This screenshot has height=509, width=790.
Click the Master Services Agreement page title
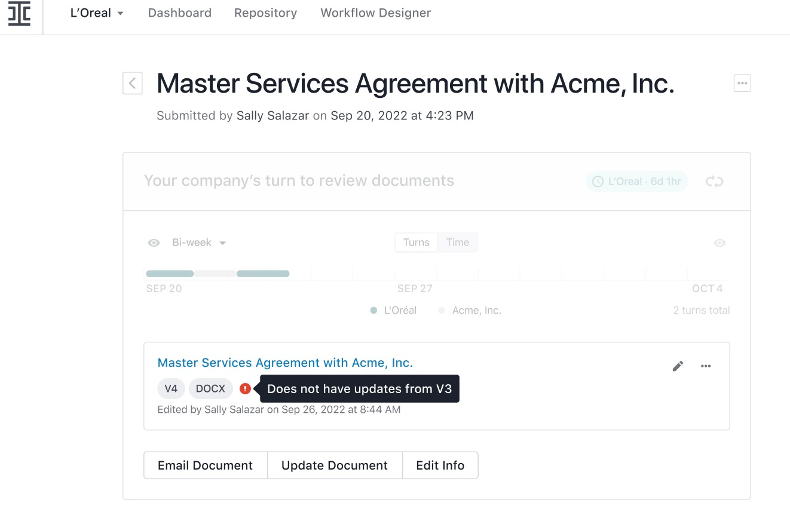tap(415, 84)
